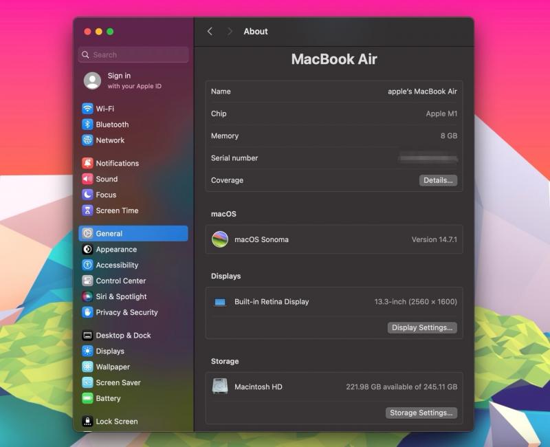Image resolution: width=550 pixels, height=447 pixels.
Task: Click the blurred serial number value
Action: pyautogui.click(x=428, y=158)
